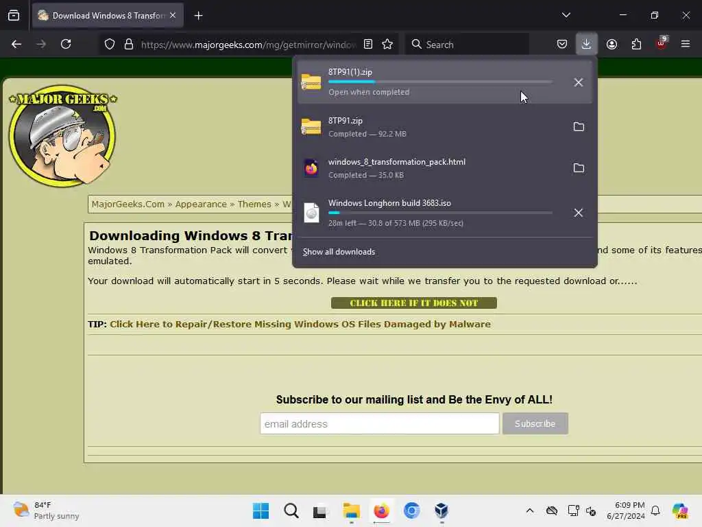Close the Download Windows 8 Transformation tab
Image resolution: width=702 pixels, height=527 pixels.
(x=173, y=15)
